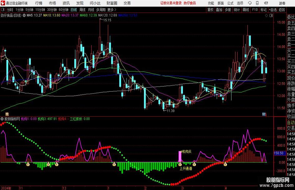295x190 pixels.
Task: Switch to 15分钟 period
Action: pos(40,10)
